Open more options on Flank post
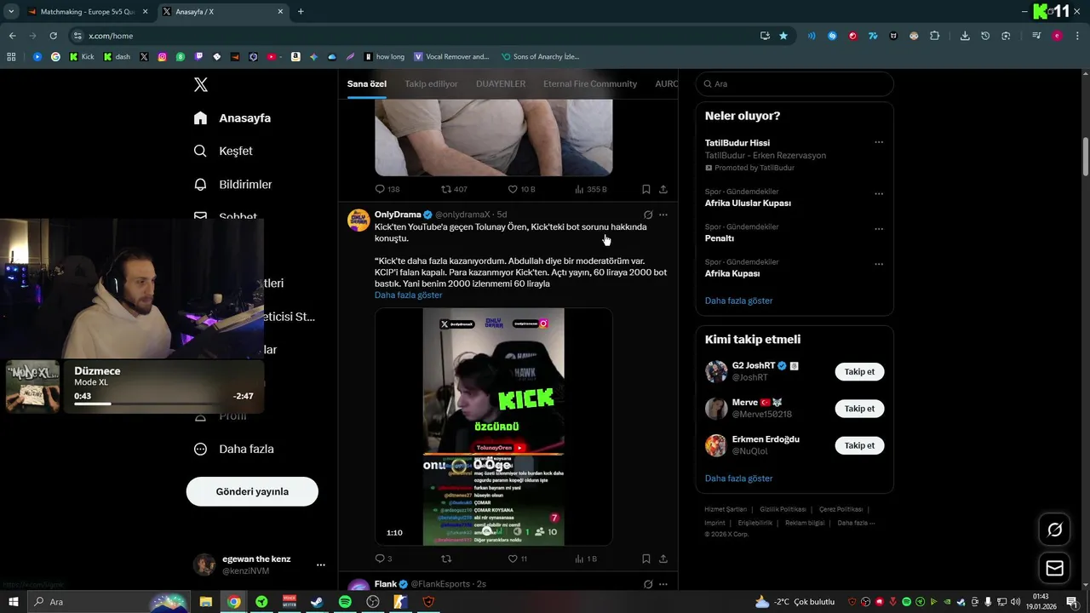 663,584
